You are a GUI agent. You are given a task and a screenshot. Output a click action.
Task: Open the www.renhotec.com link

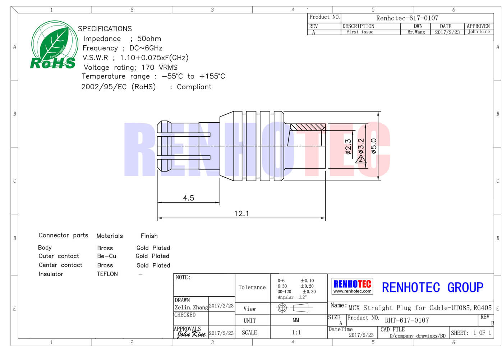point(352,291)
